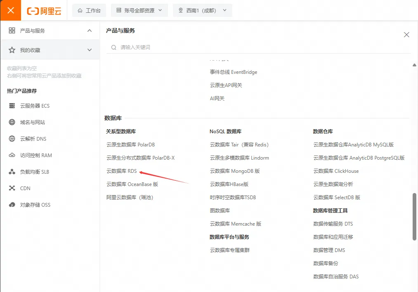
Task: Click the 对象存储 OSS icon
Action: [12, 205]
